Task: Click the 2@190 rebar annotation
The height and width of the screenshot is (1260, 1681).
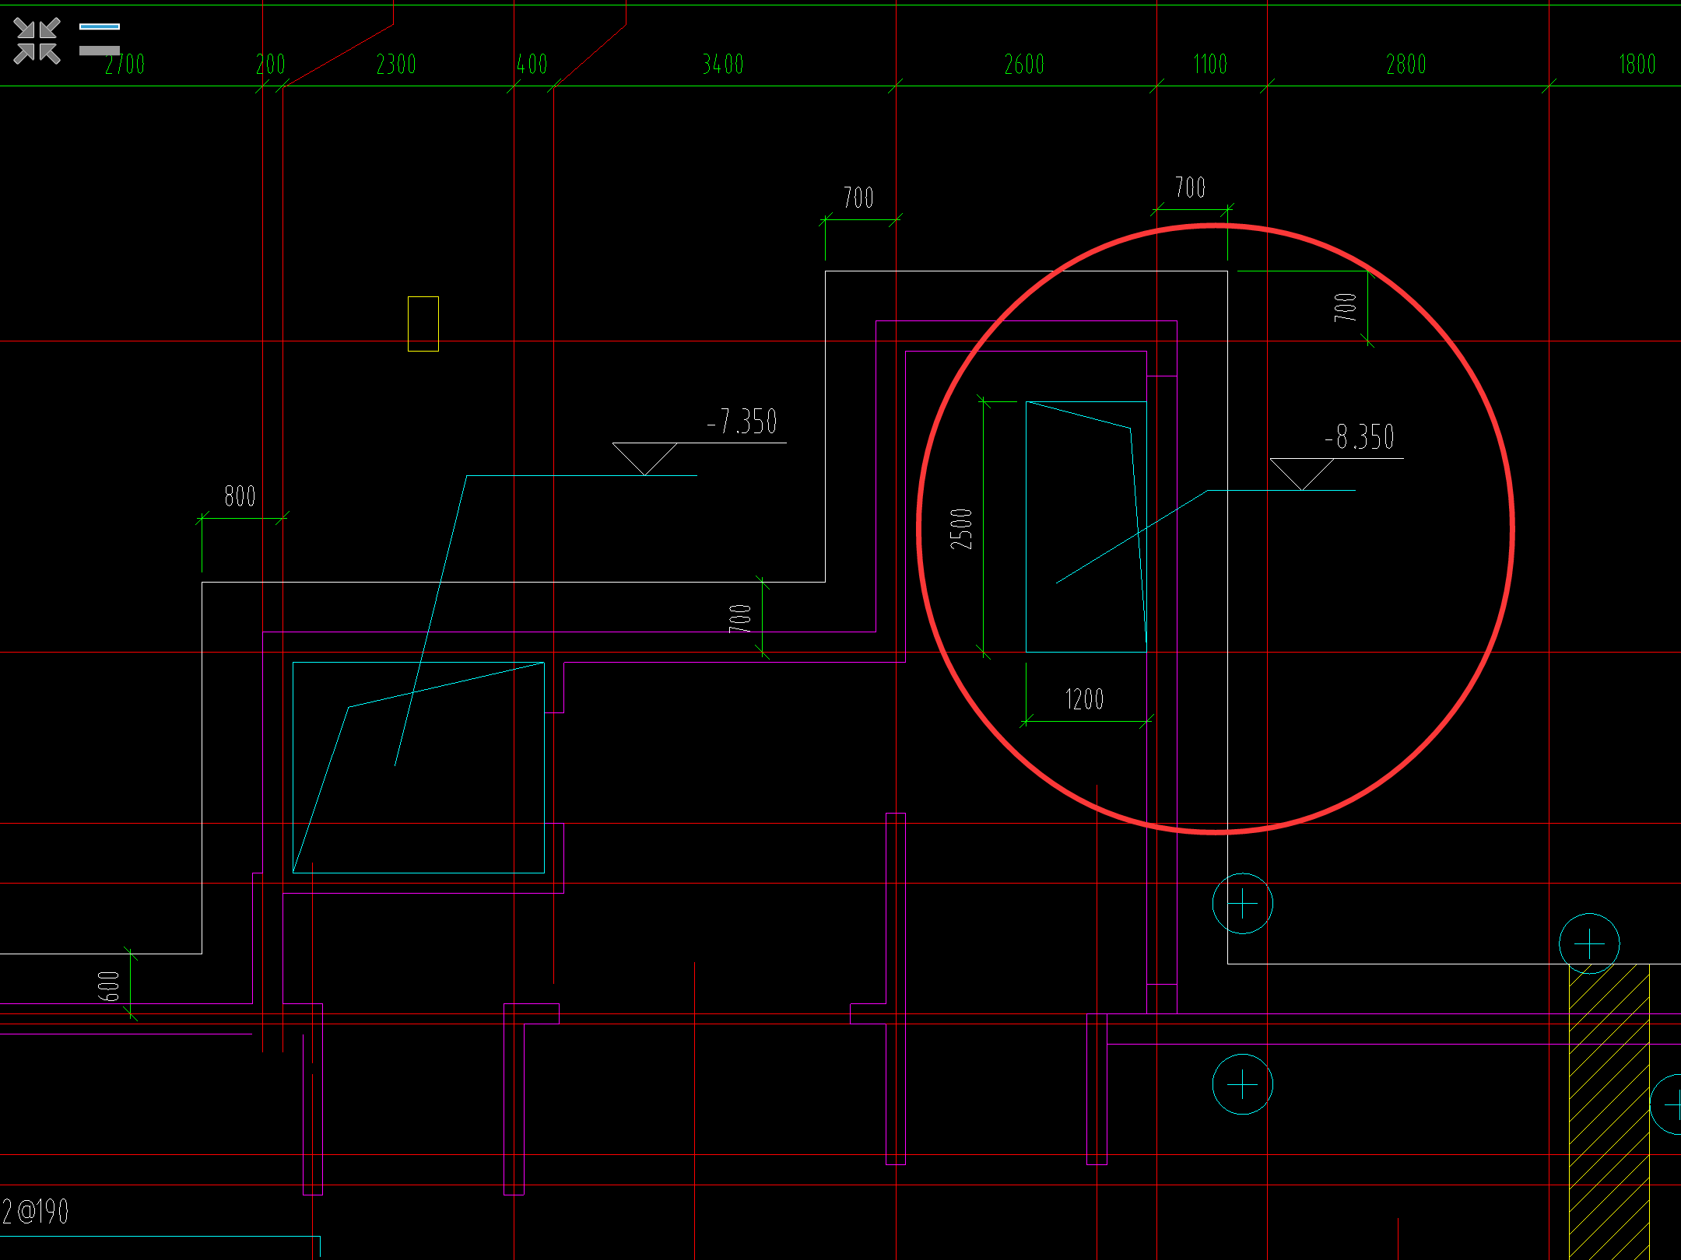Action: pos(35,1212)
